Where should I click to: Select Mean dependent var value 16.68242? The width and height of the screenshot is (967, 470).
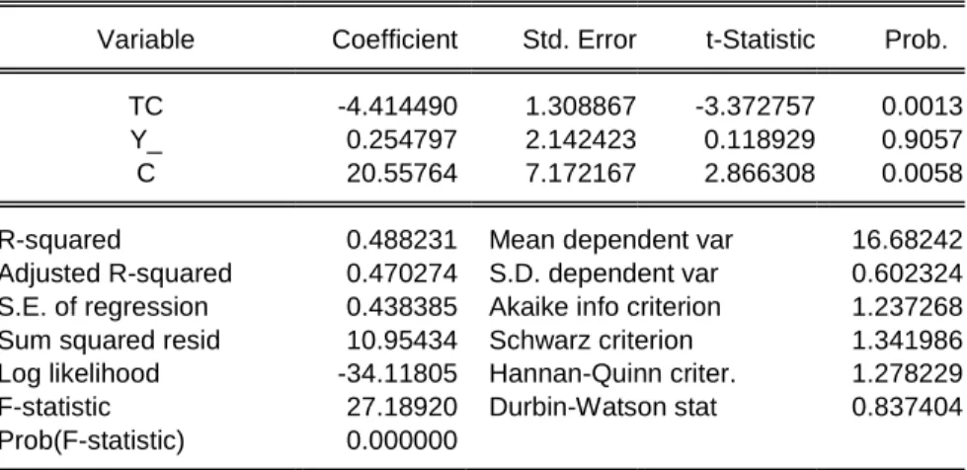click(x=907, y=240)
